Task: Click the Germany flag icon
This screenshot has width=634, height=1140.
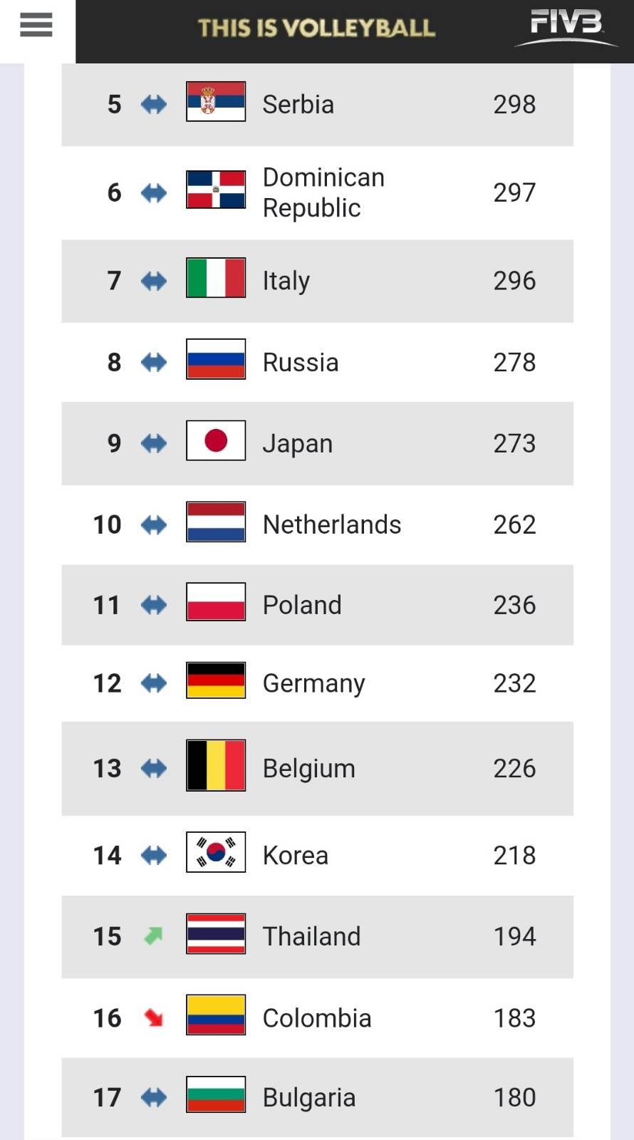Action: pos(216,680)
